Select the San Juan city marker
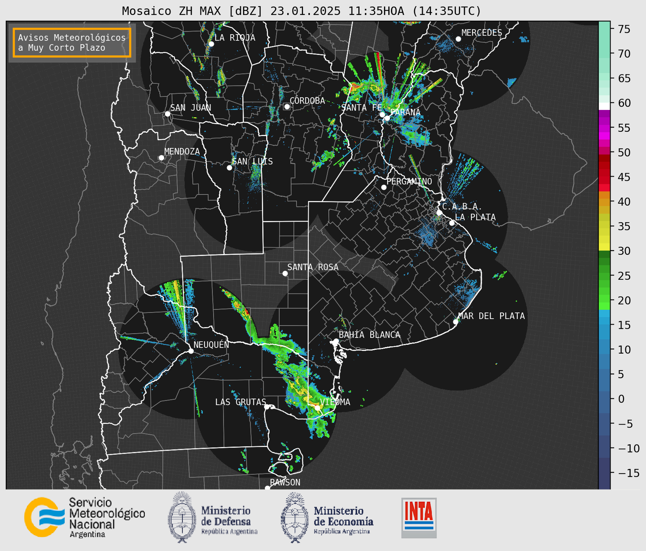The image size is (646, 551). click(167, 114)
